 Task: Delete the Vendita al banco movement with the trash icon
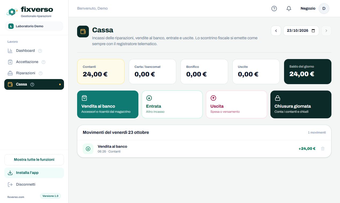tap(323, 149)
